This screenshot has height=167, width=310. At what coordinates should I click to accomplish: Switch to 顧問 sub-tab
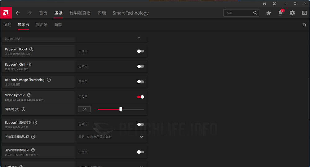pyautogui.click(x=58, y=25)
